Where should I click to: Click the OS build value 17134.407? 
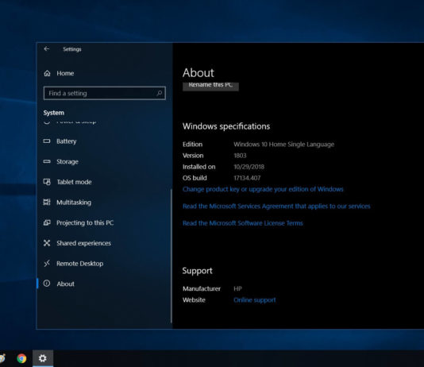(247, 178)
